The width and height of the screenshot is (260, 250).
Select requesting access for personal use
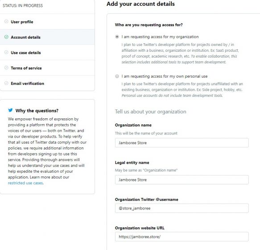click(x=117, y=76)
